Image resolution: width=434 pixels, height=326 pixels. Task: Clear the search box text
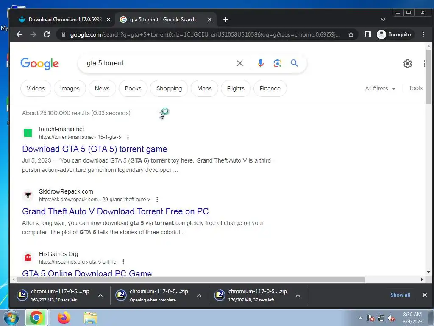[x=240, y=63]
